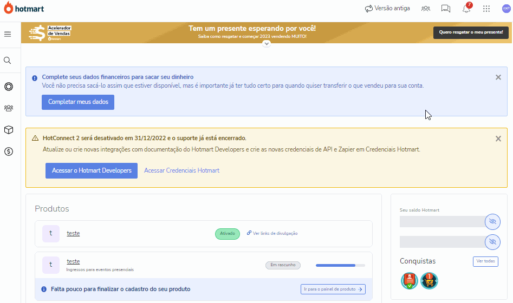Switch to Versão antiga
513x303 pixels.
387,9
